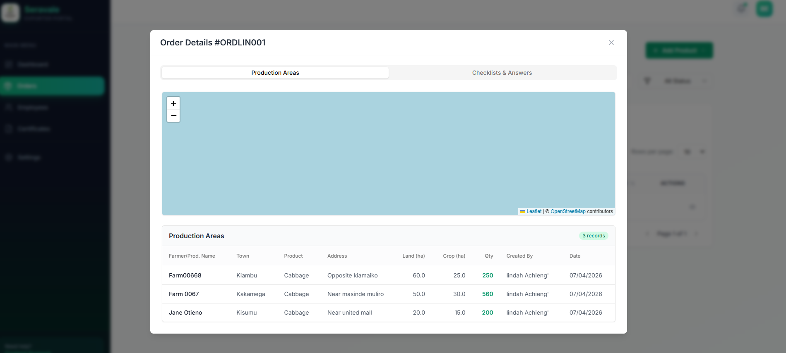Switch to Checklists & Answers tab

pyautogui.click(x=502, y=73)
